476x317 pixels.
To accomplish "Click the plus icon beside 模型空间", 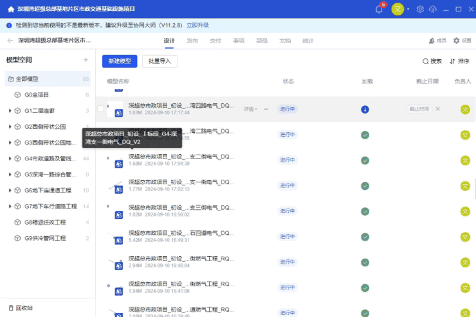I will pyautogui.click(x=86, y=60).
